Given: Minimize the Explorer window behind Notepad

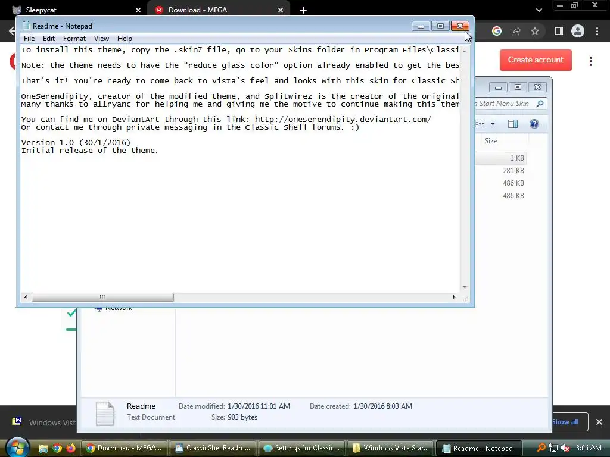Looking at the screenshot, I should point(498,87).
